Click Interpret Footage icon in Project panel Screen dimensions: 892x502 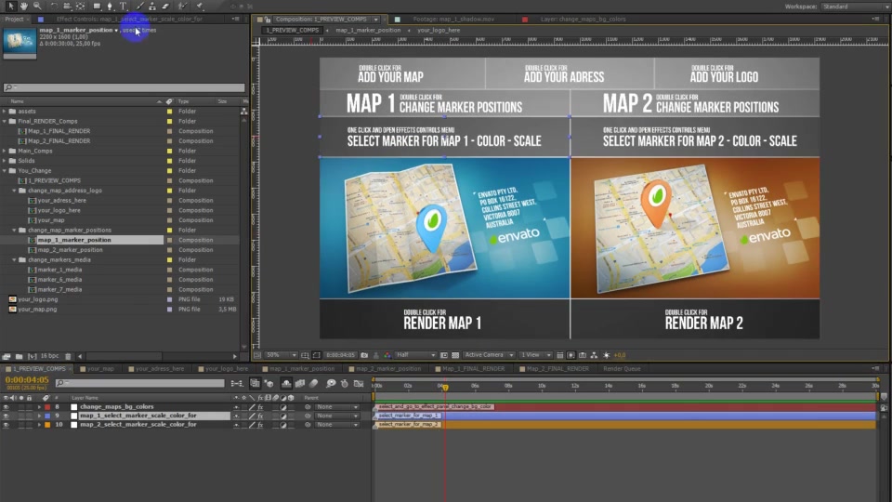pyautogui.click(x=7, y=356)
